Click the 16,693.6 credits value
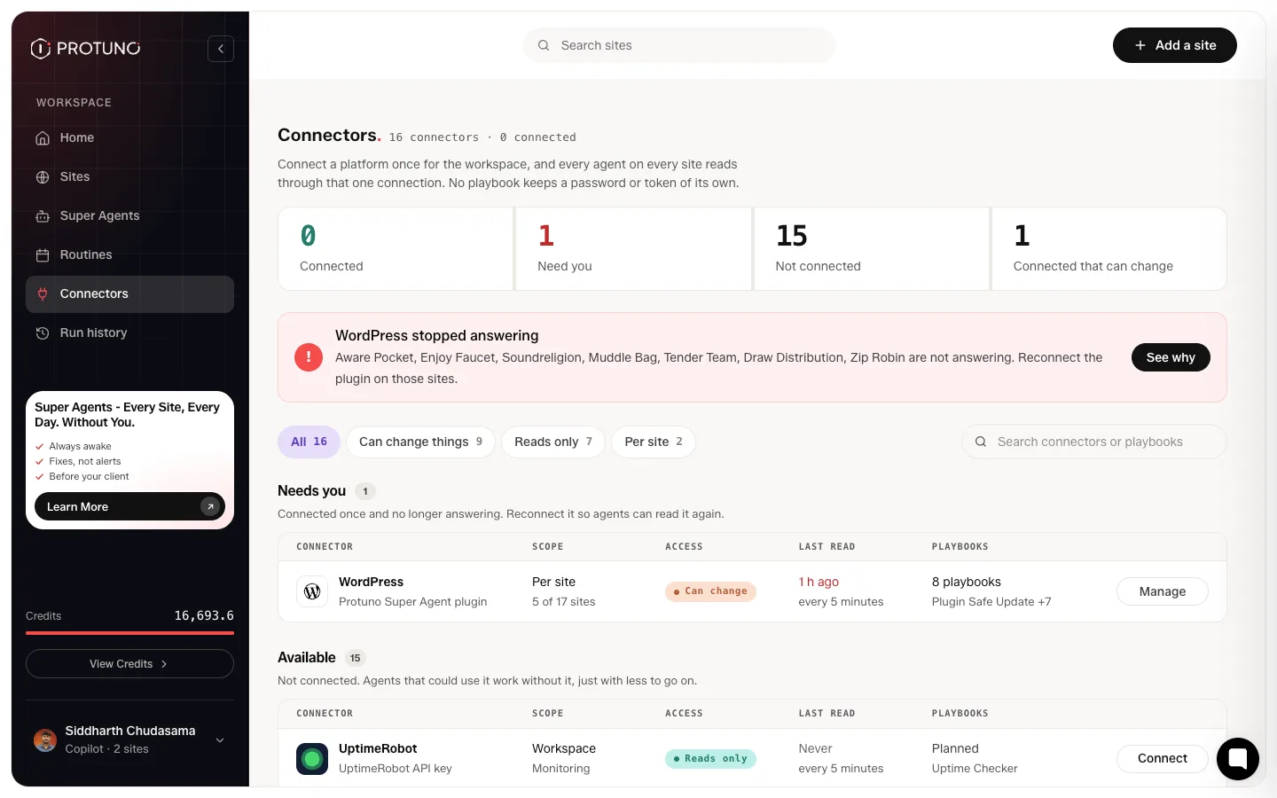Screen dimensions: 1277x798 [204, 615]
